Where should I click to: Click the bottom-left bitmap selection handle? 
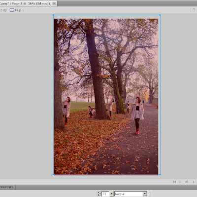(53, 174)
